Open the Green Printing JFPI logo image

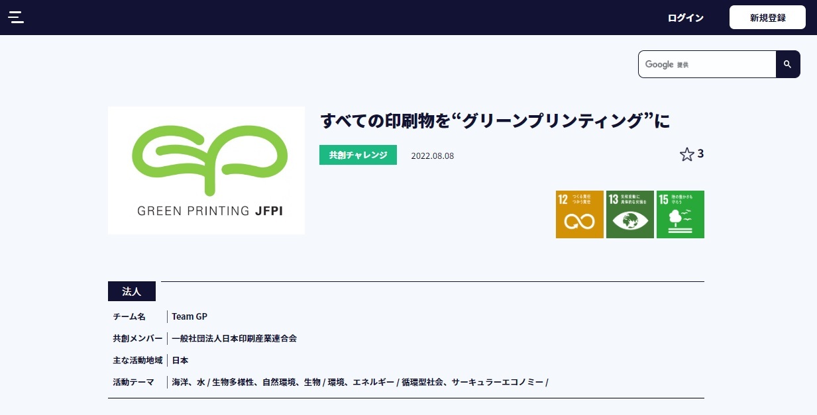[206, 170]
